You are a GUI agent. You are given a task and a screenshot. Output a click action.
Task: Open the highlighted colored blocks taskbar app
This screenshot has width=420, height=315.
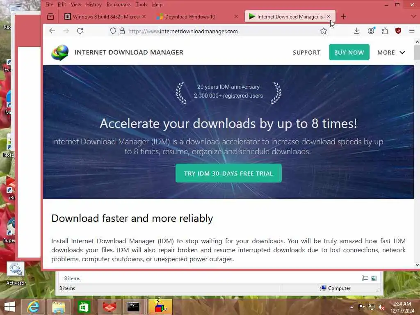(160, 307)
